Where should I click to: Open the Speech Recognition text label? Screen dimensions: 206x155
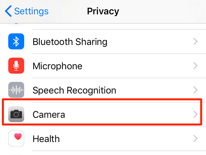pyautogui.click(x=74, y=90)
